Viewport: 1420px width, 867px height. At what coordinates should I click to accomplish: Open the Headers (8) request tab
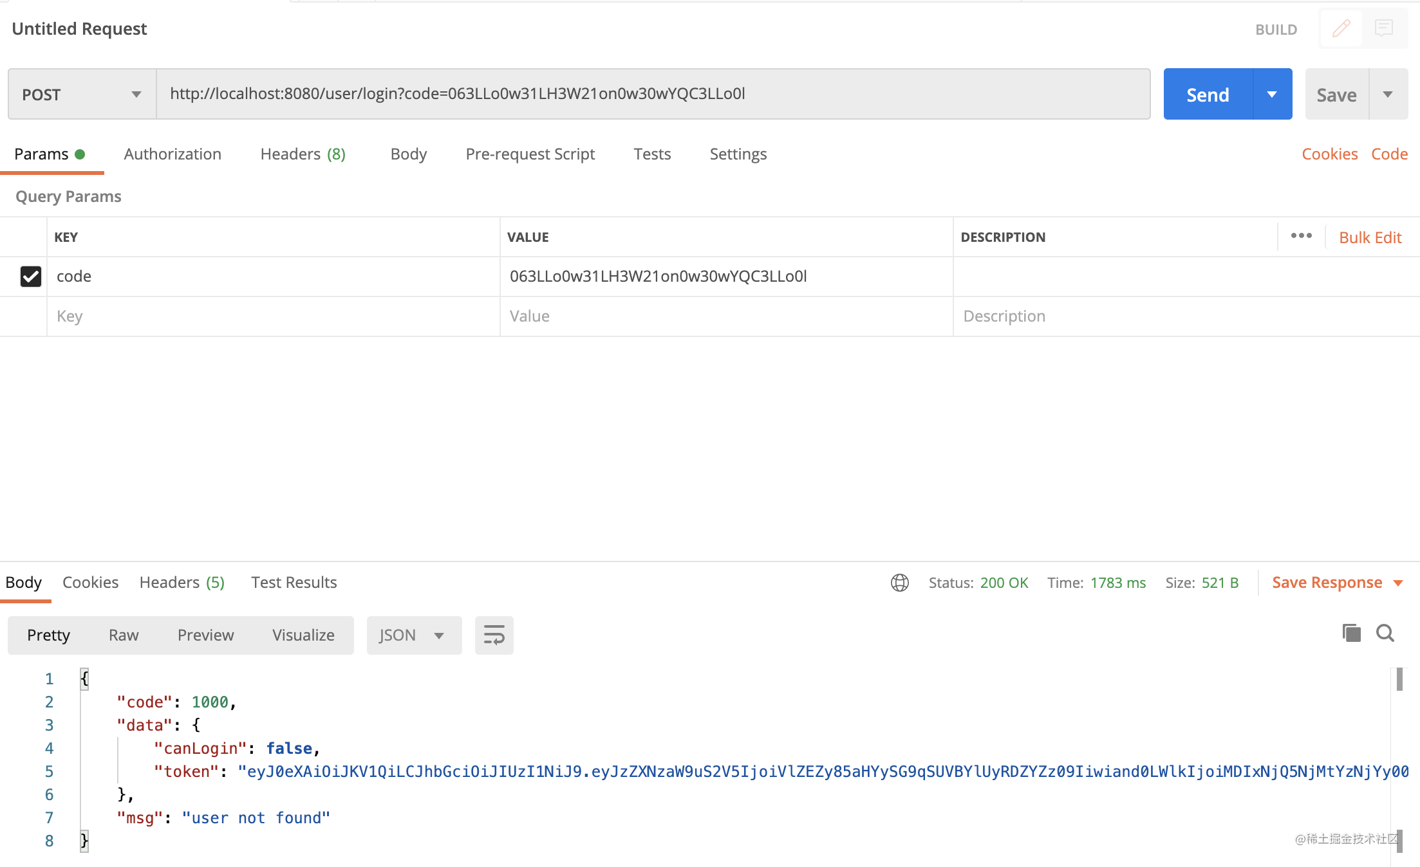(x=303, y=154)
